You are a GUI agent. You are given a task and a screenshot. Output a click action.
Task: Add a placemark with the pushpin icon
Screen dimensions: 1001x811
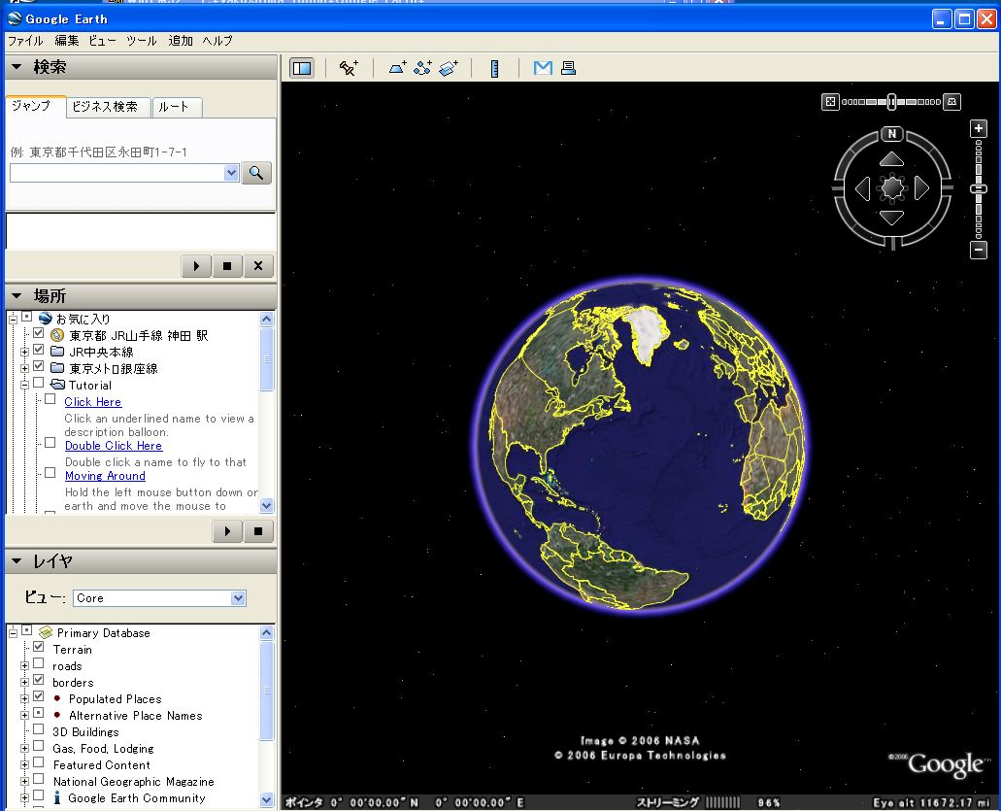point(349,68)
